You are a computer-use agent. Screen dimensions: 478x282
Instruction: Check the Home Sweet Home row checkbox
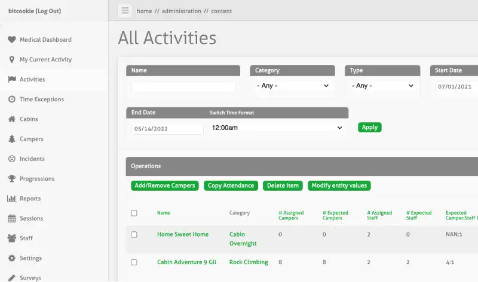[134, 234]
